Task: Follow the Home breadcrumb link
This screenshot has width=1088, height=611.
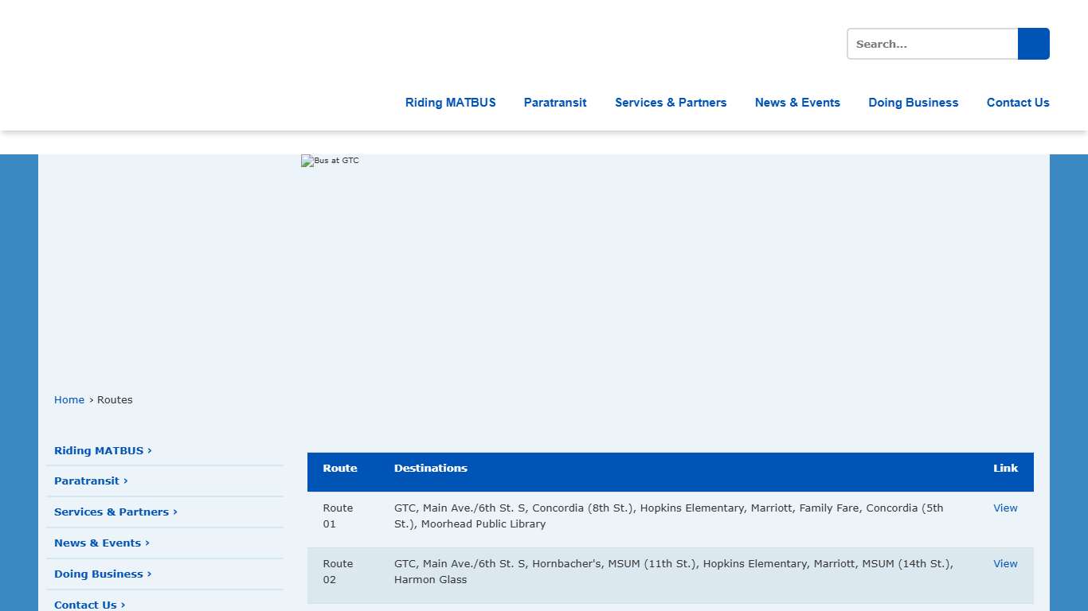Action: coord(69,400)
